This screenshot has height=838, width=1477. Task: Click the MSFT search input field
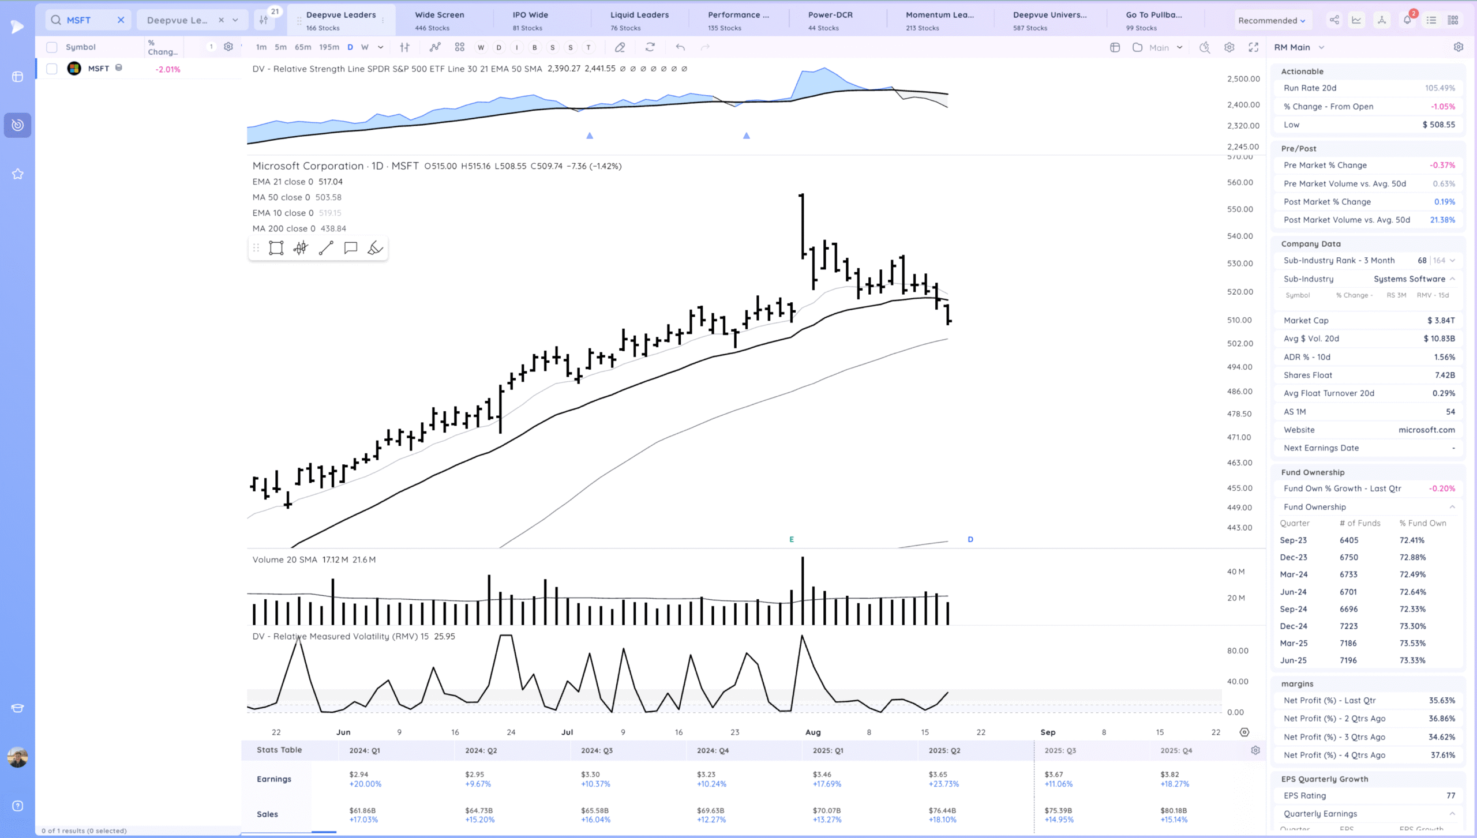(x=88, y=20)
